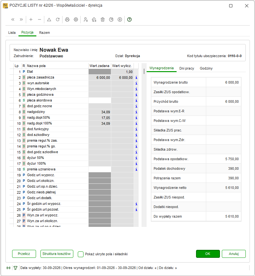Click the Wart.zadana cell for premia uznaniowa

[100, 169]
